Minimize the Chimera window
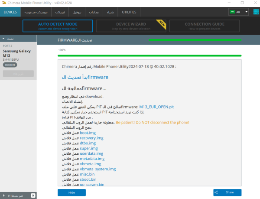 tap(229, 3)
